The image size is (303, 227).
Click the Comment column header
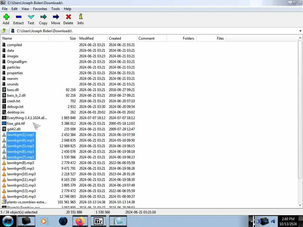(x=152, y=38)
